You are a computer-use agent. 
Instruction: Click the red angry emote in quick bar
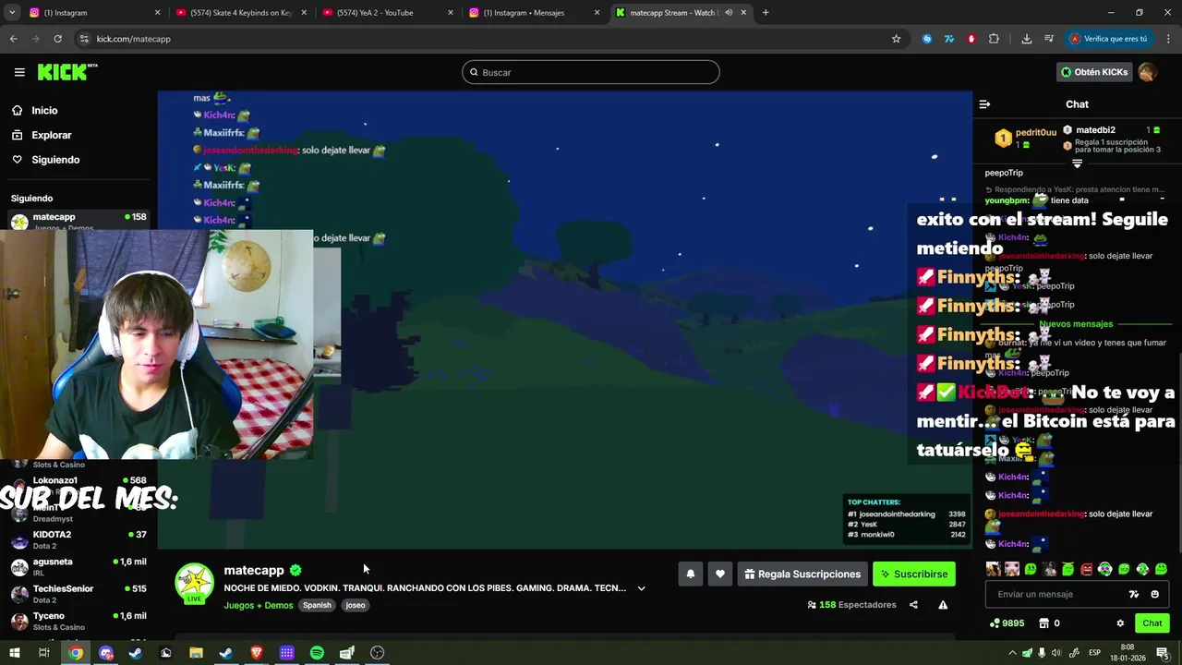(x=1086, y=569)
